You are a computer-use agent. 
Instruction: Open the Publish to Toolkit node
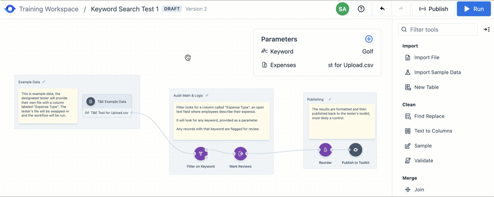pos(355,150)
